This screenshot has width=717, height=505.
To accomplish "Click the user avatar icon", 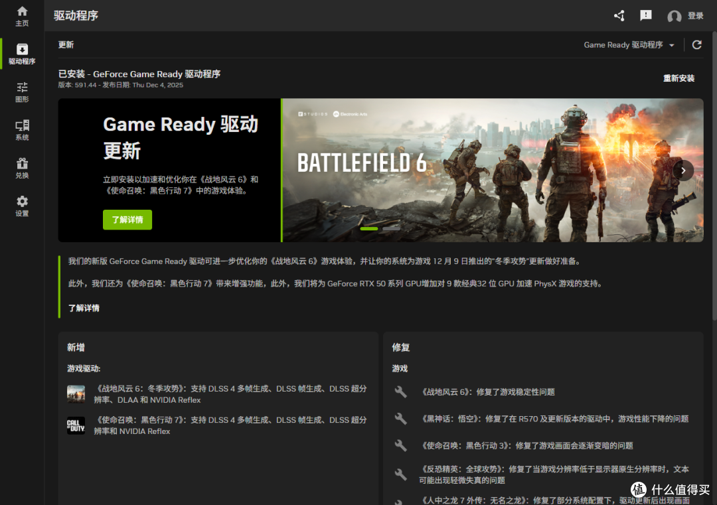I will (674, 17).
